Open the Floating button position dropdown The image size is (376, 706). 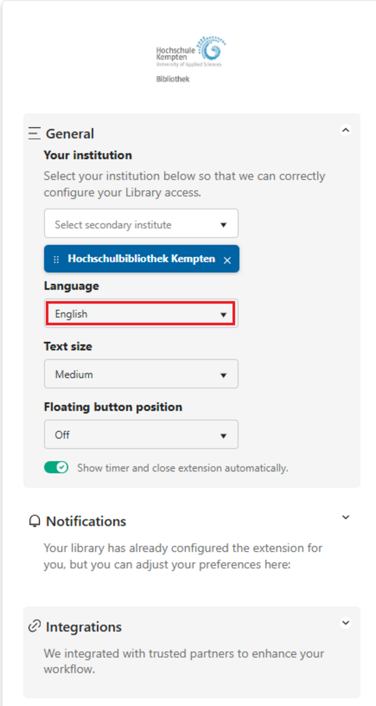click(x=141, y=435)
